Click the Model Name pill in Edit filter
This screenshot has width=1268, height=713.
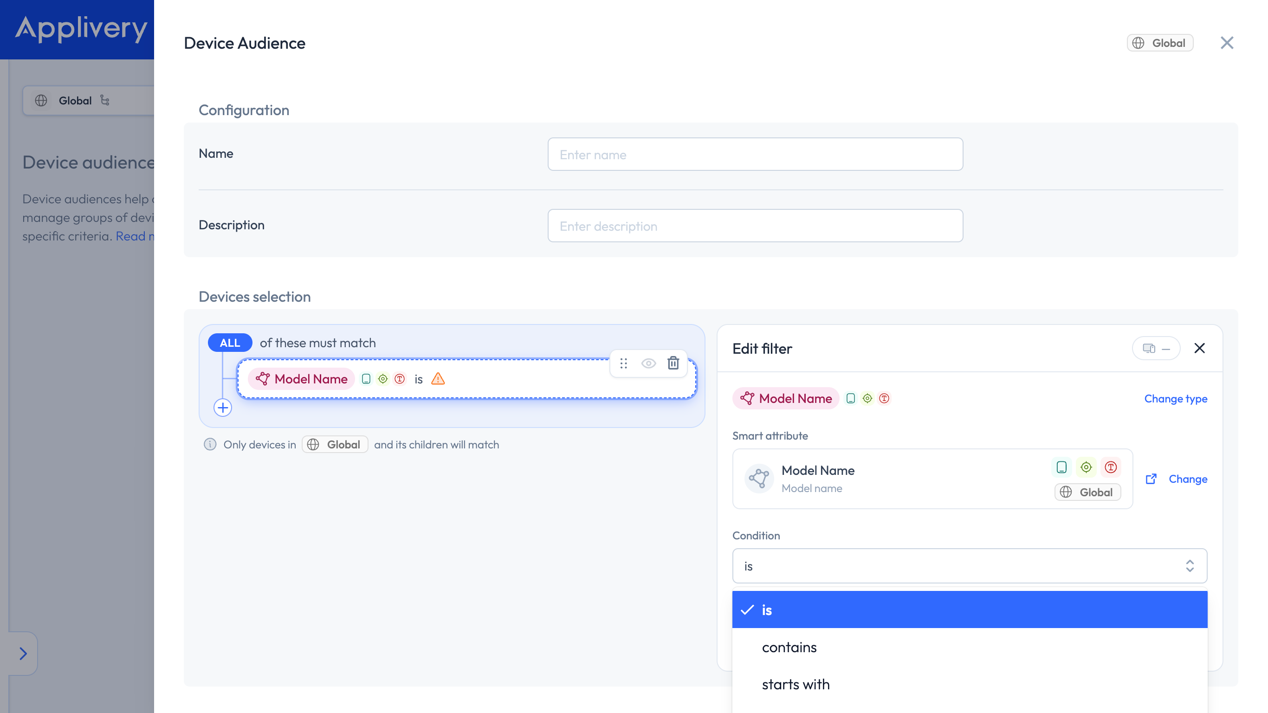[786, 398]
